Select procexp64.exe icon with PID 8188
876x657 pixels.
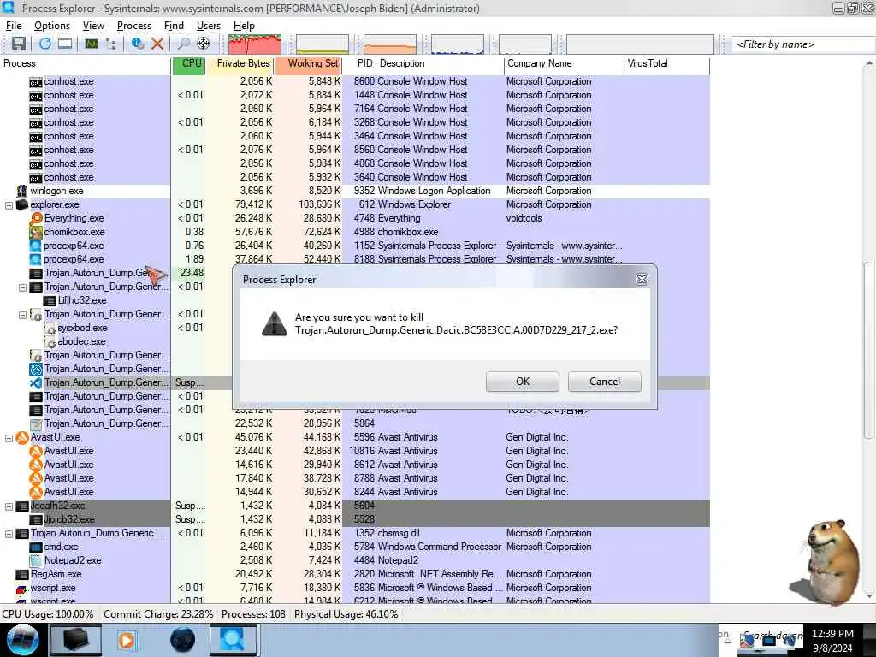point(36,259)
